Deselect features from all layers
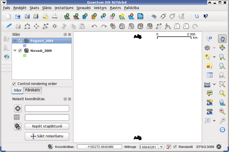 click(x=209, y=66)
